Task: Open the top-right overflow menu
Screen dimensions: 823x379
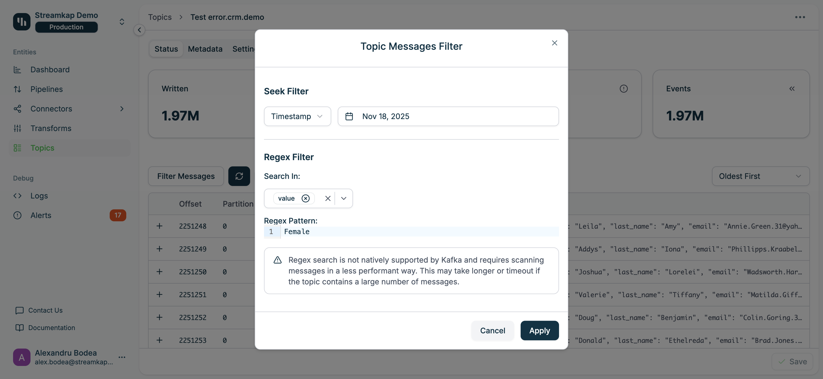Action: 800,17
